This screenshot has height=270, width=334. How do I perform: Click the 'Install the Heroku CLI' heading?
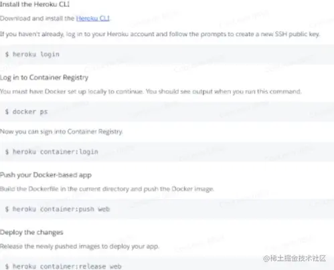click(x=35, y=4)
